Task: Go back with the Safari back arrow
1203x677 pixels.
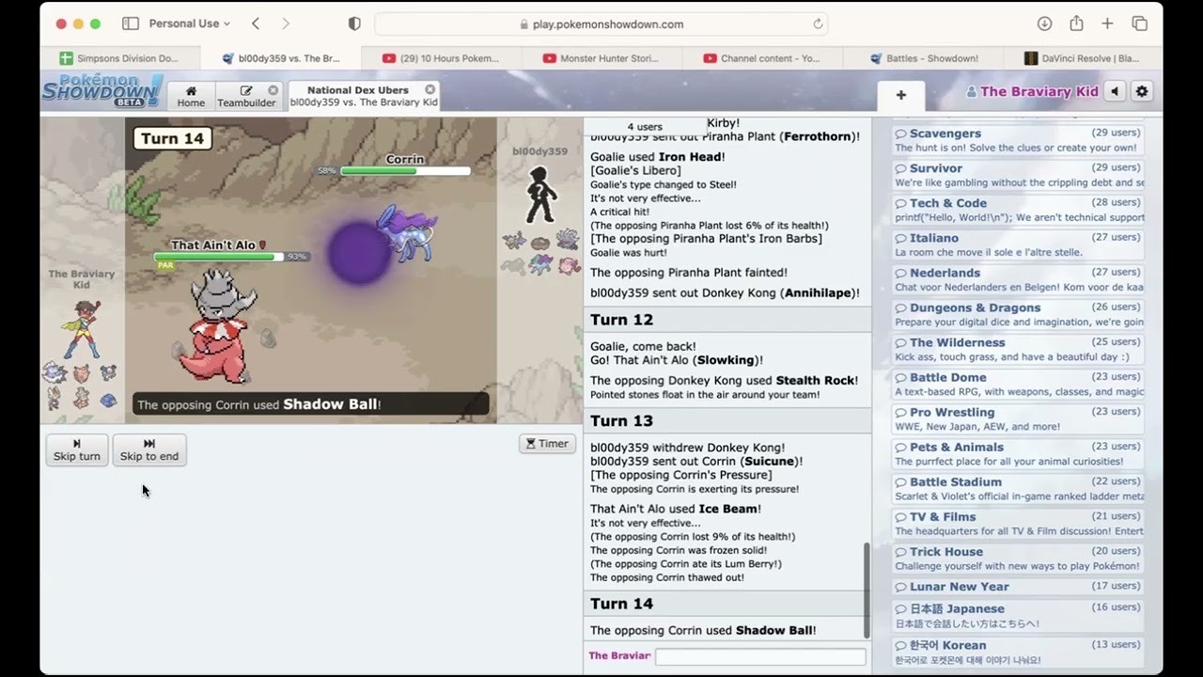Action: pyautogui.click(x=256, y=24)
